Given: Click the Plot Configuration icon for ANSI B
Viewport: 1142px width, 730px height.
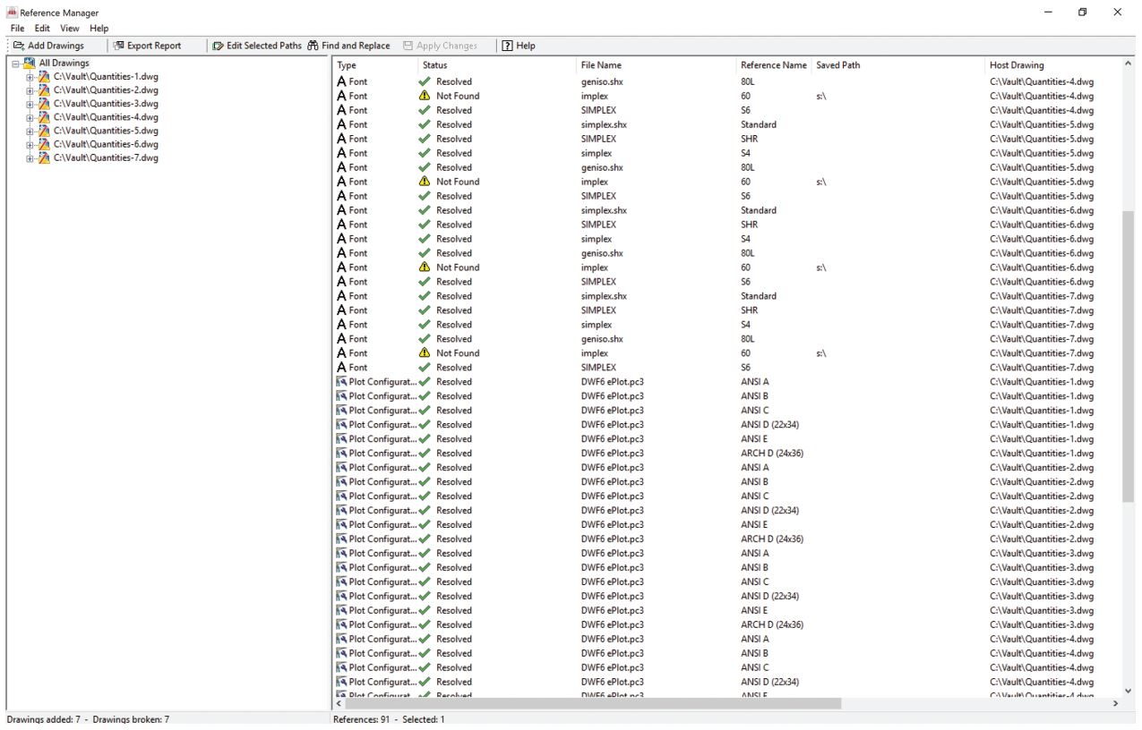Looking at the screenshot, I should (339, 395).
